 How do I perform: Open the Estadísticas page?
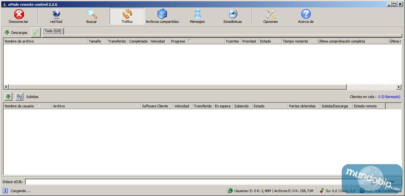point(233,17)
